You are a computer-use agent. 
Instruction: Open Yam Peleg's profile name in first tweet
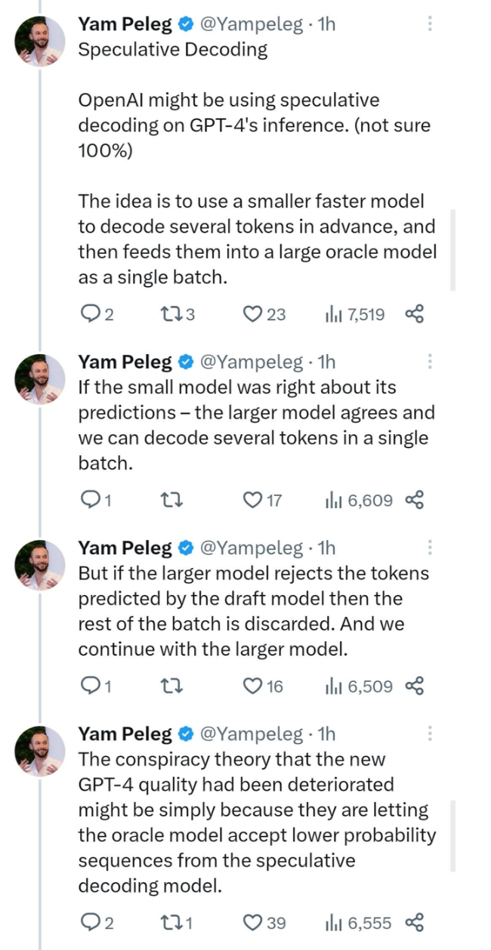[125, 24]
